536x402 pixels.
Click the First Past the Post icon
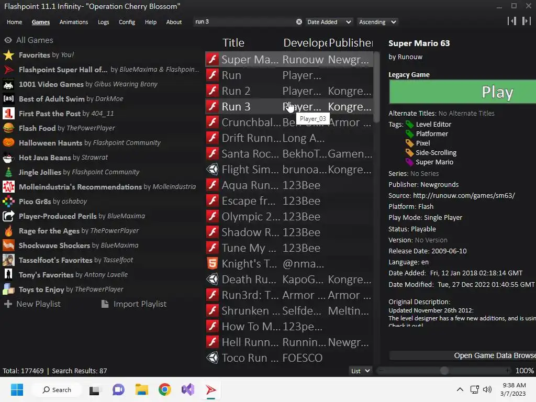pyautogui.click(x=8, y=114)
